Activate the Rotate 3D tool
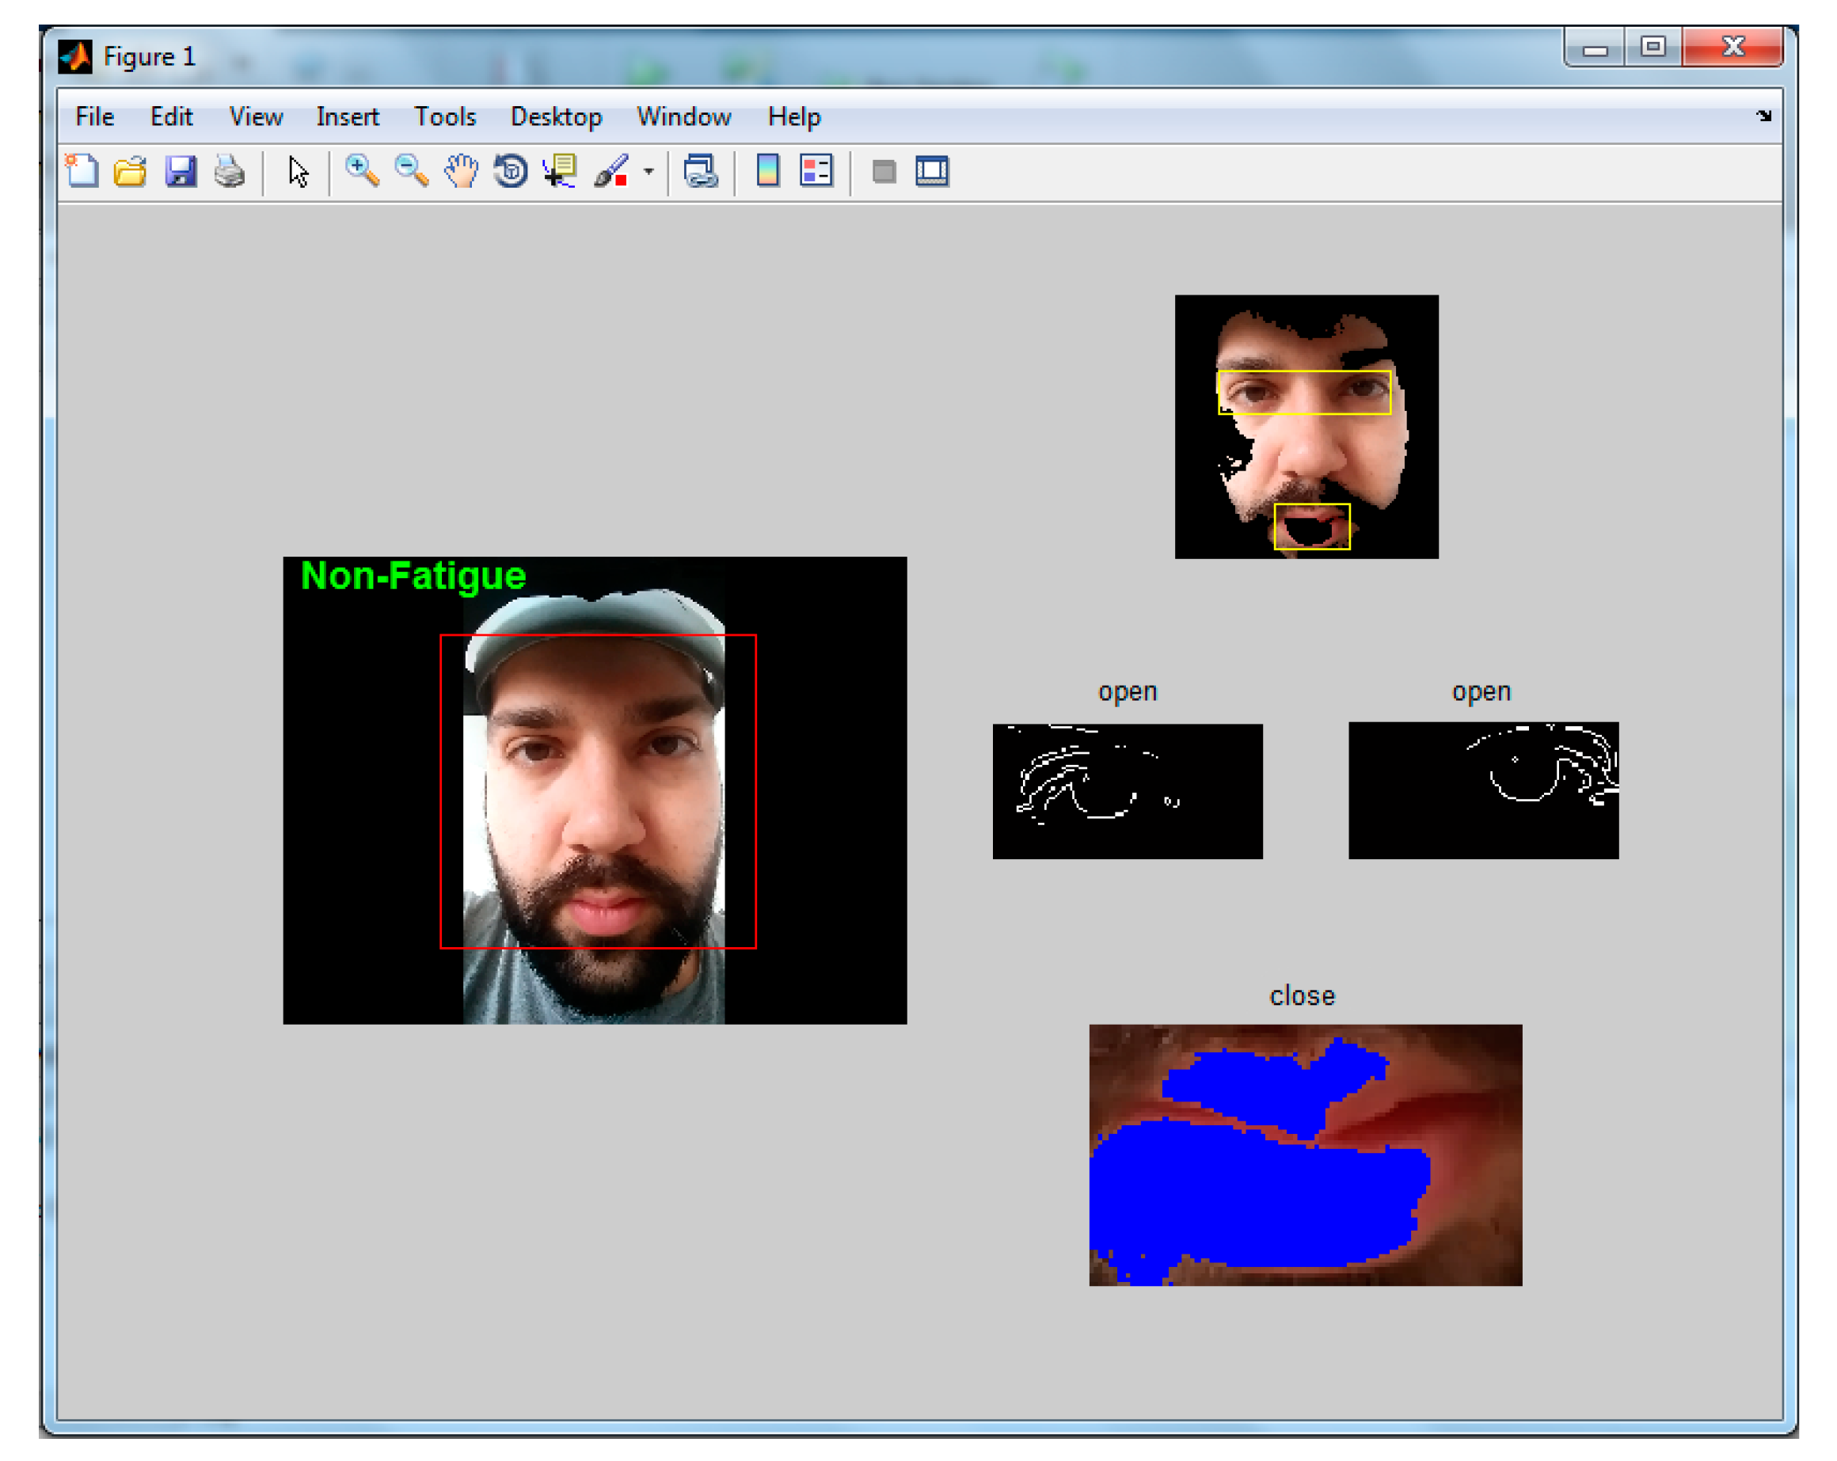Screen dimensions: 1837x1461 [x=511, y=171]
